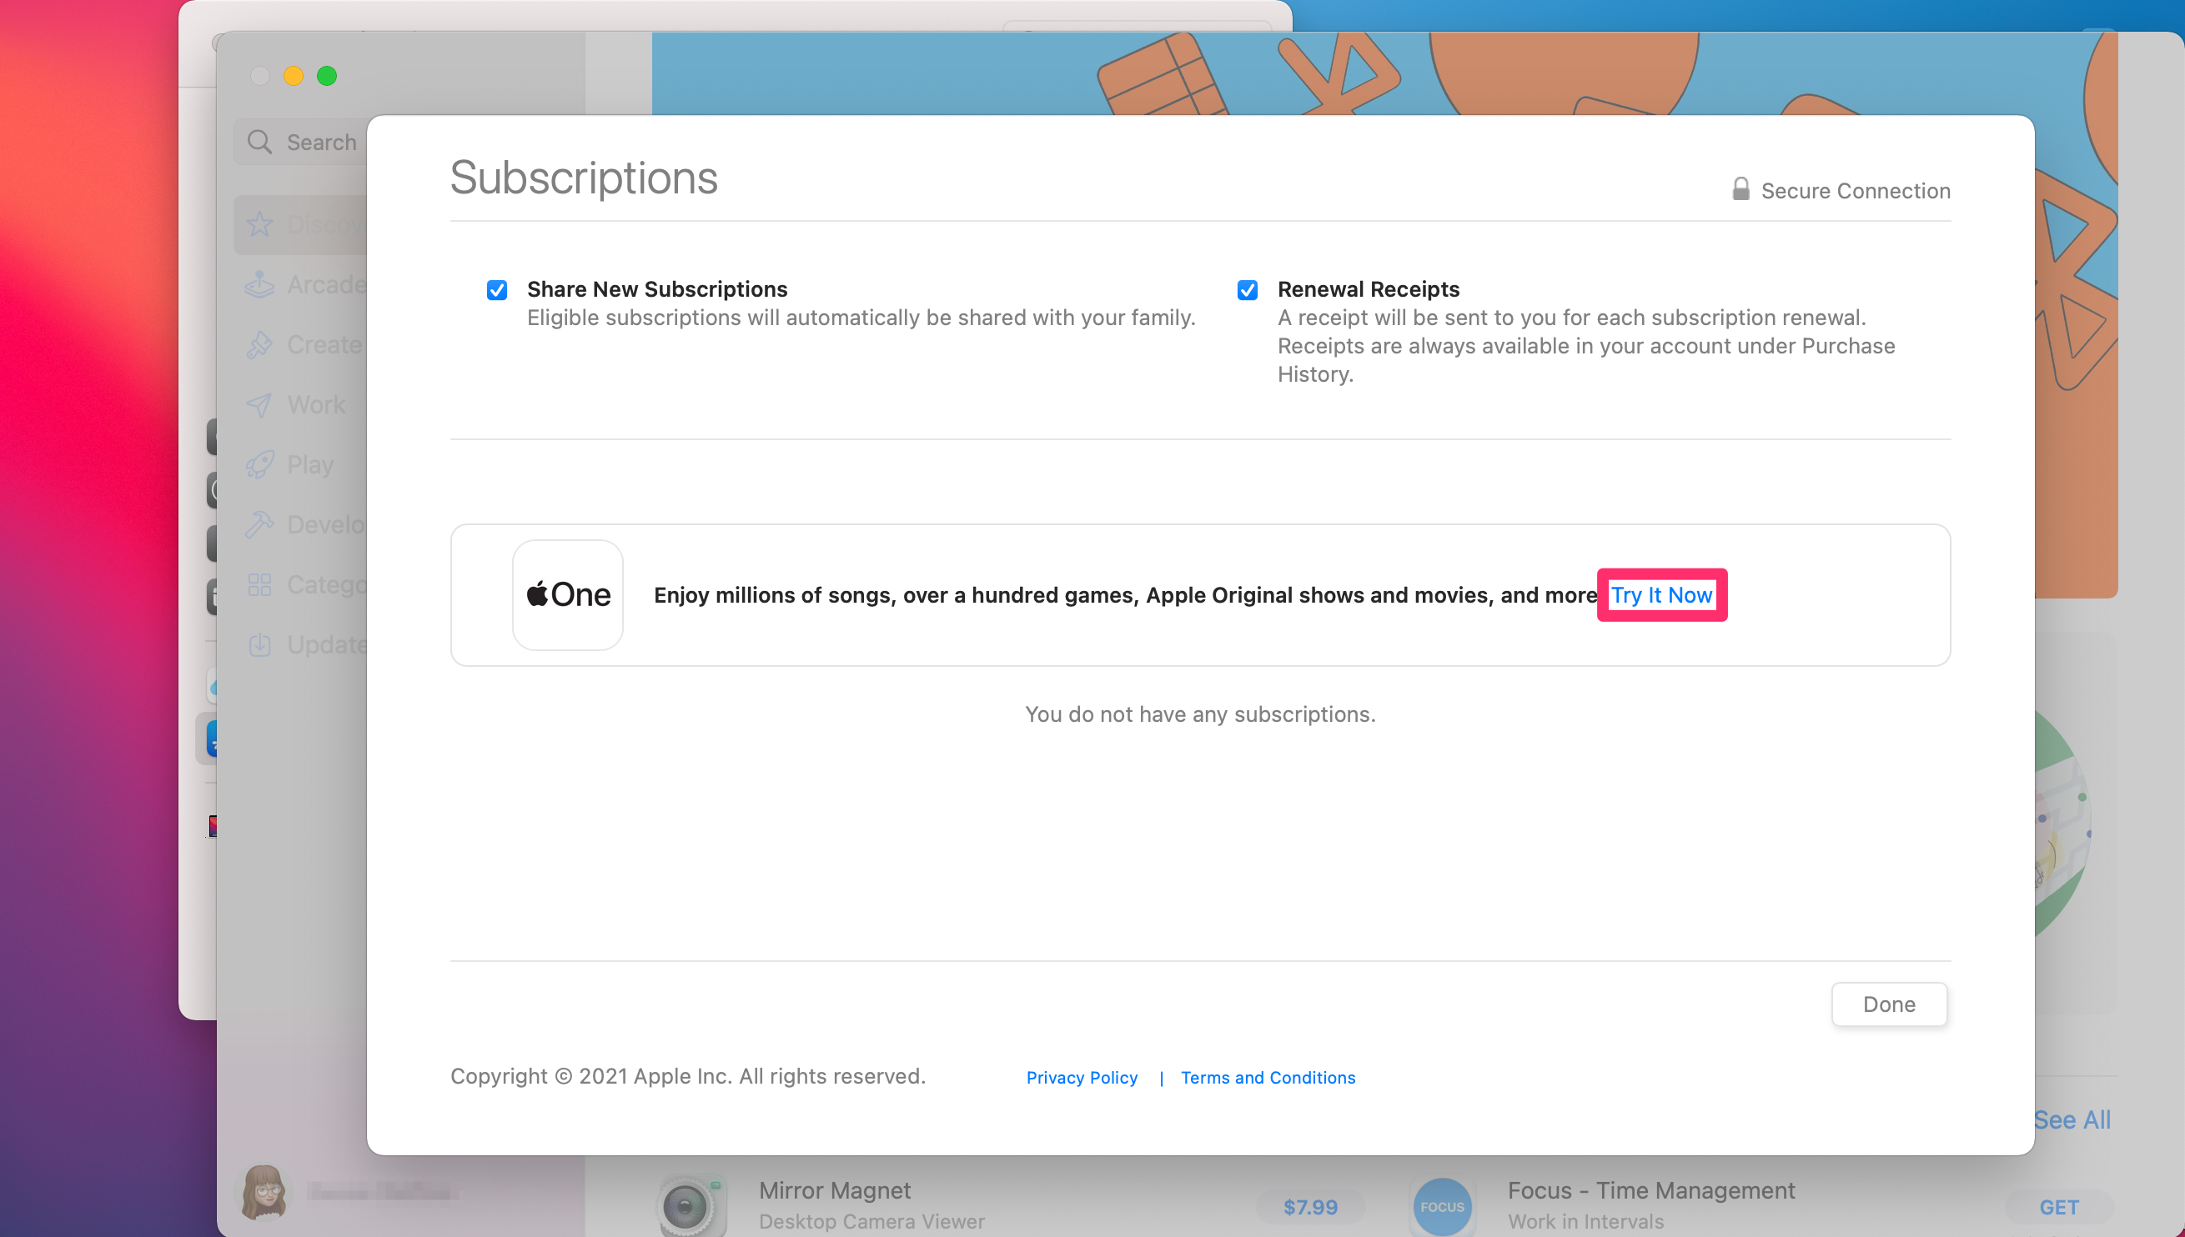The width and height of the screenshot is (2185, 1237).
Task: Select Updates download icon in sidebar
Action: (x=259, y=645)
